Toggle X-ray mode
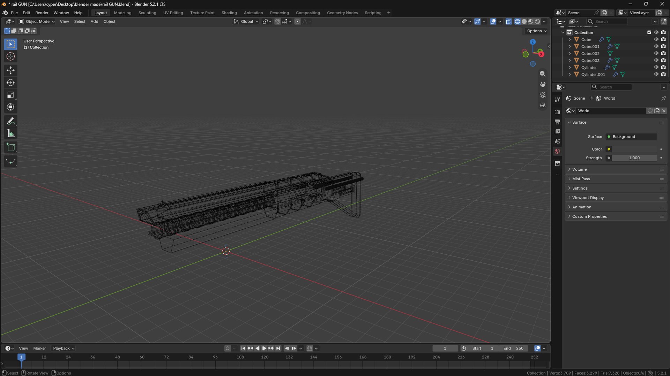Screen dimensions: 670x376 pyautogui.click(x=508, y=22)
